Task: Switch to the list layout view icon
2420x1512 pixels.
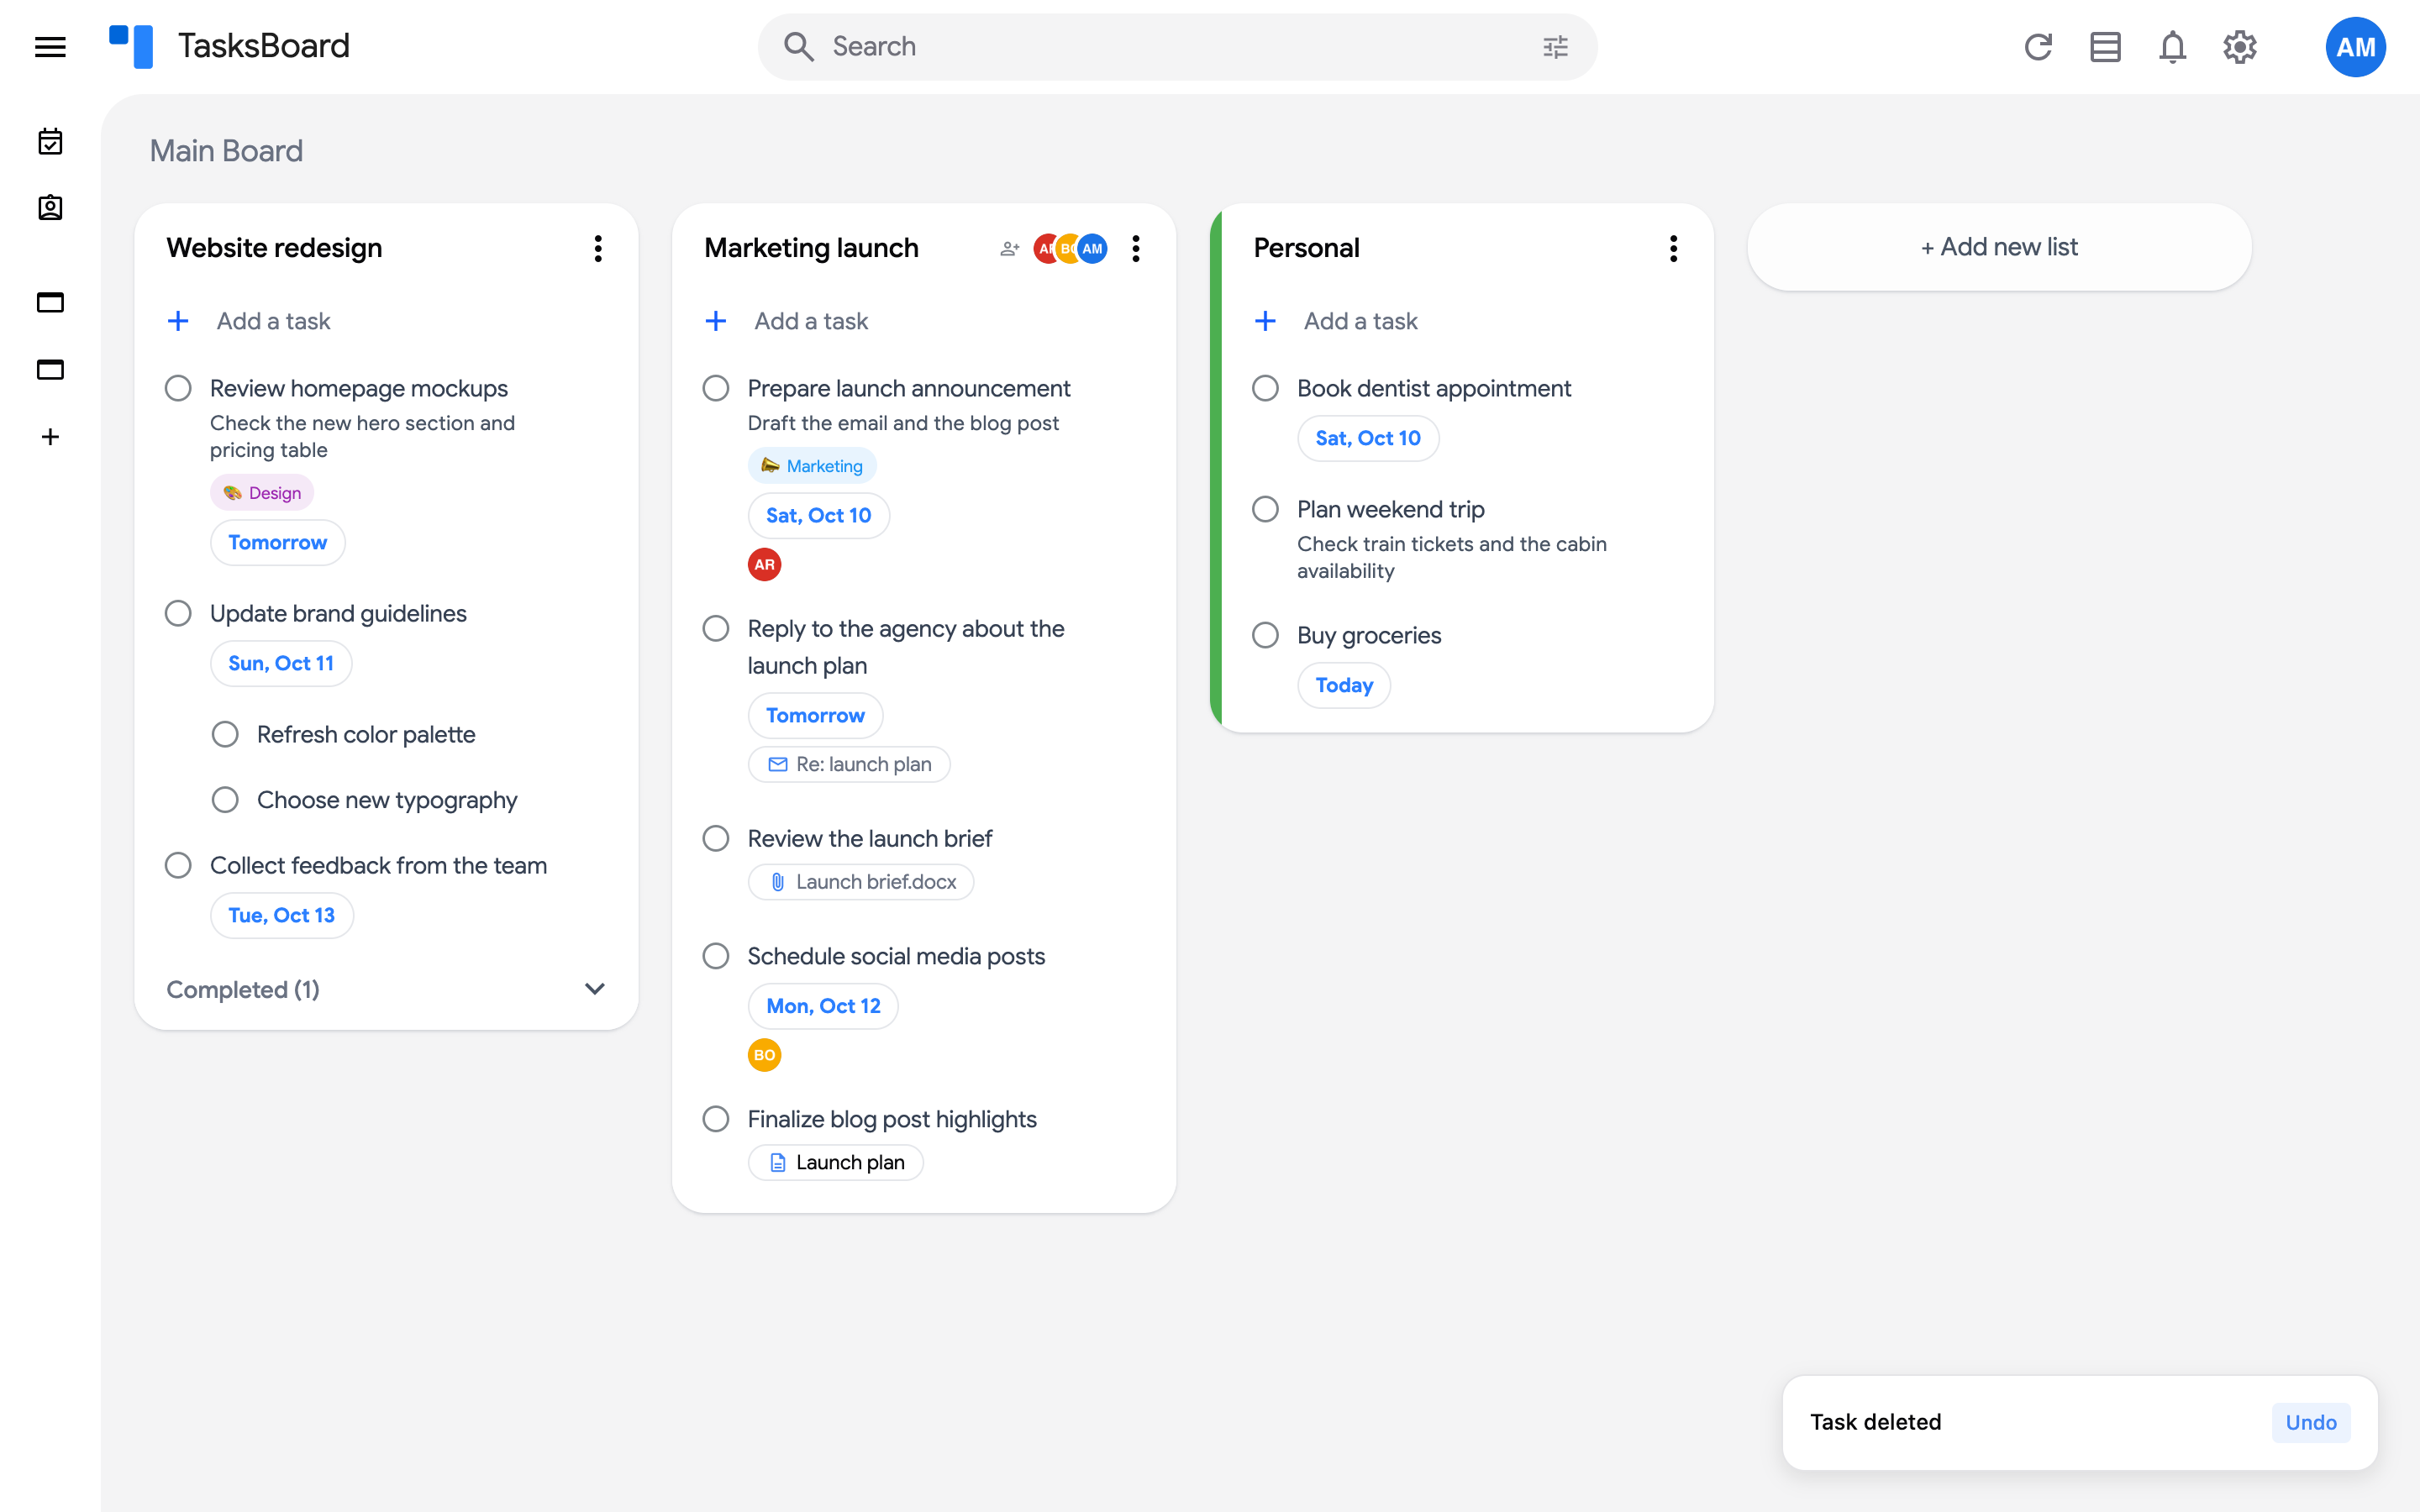Action: (2105, 47)
